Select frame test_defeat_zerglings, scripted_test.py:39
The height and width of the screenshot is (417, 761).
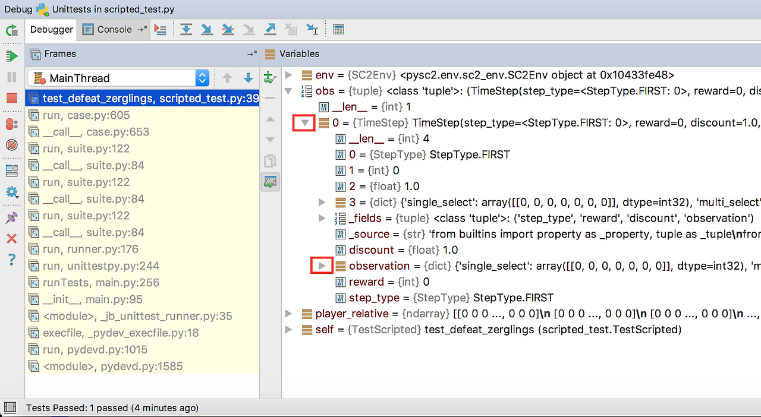(x=143, y=98)
